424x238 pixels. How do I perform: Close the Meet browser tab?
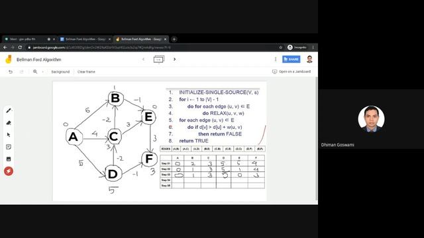click(54, 39)
